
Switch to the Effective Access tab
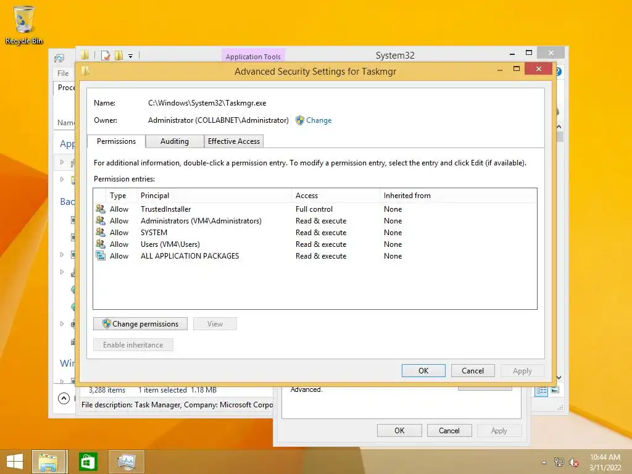(x=234, y=141)
